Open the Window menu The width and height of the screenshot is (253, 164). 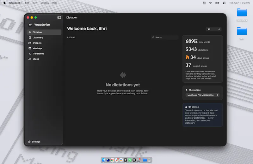pos(45,3)
